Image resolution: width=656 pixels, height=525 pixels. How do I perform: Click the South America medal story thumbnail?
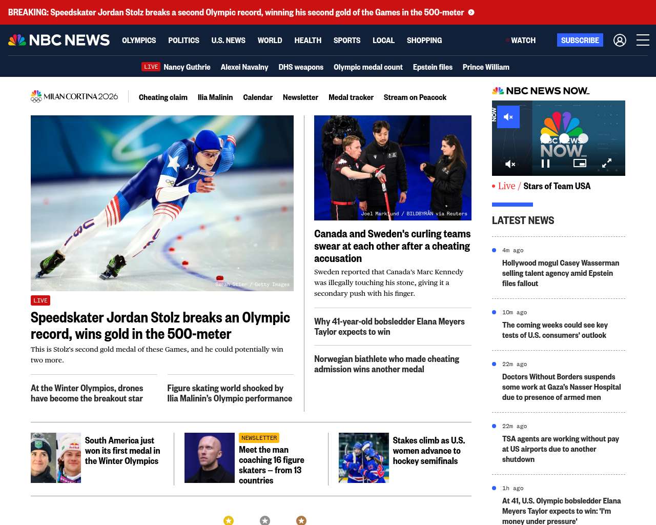(x=56, y=458)
